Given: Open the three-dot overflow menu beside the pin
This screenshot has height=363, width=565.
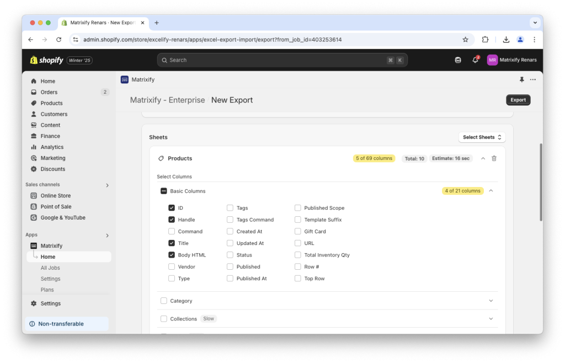Looking at the screenshot, I should [532, 79].
